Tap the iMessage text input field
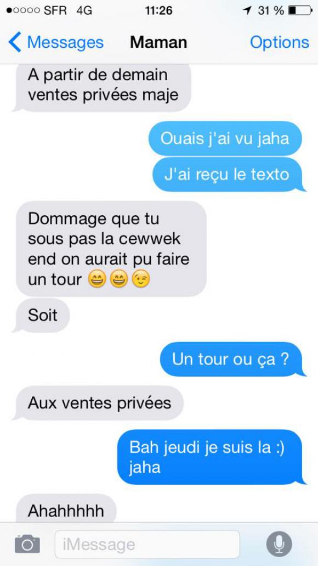 click(x=147, y=544)
